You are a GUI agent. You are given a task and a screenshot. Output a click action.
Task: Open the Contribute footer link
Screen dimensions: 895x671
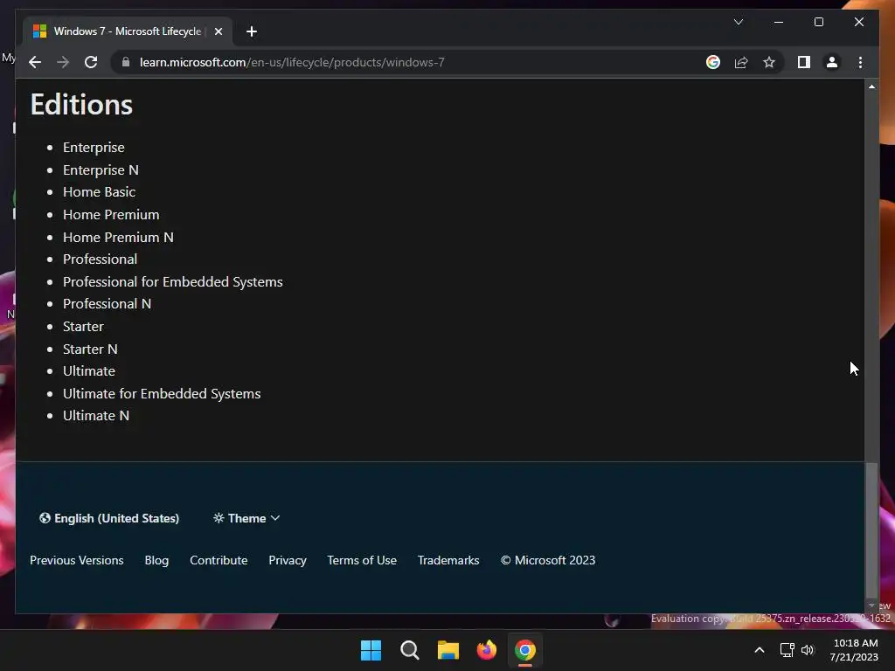coord(219,560)
